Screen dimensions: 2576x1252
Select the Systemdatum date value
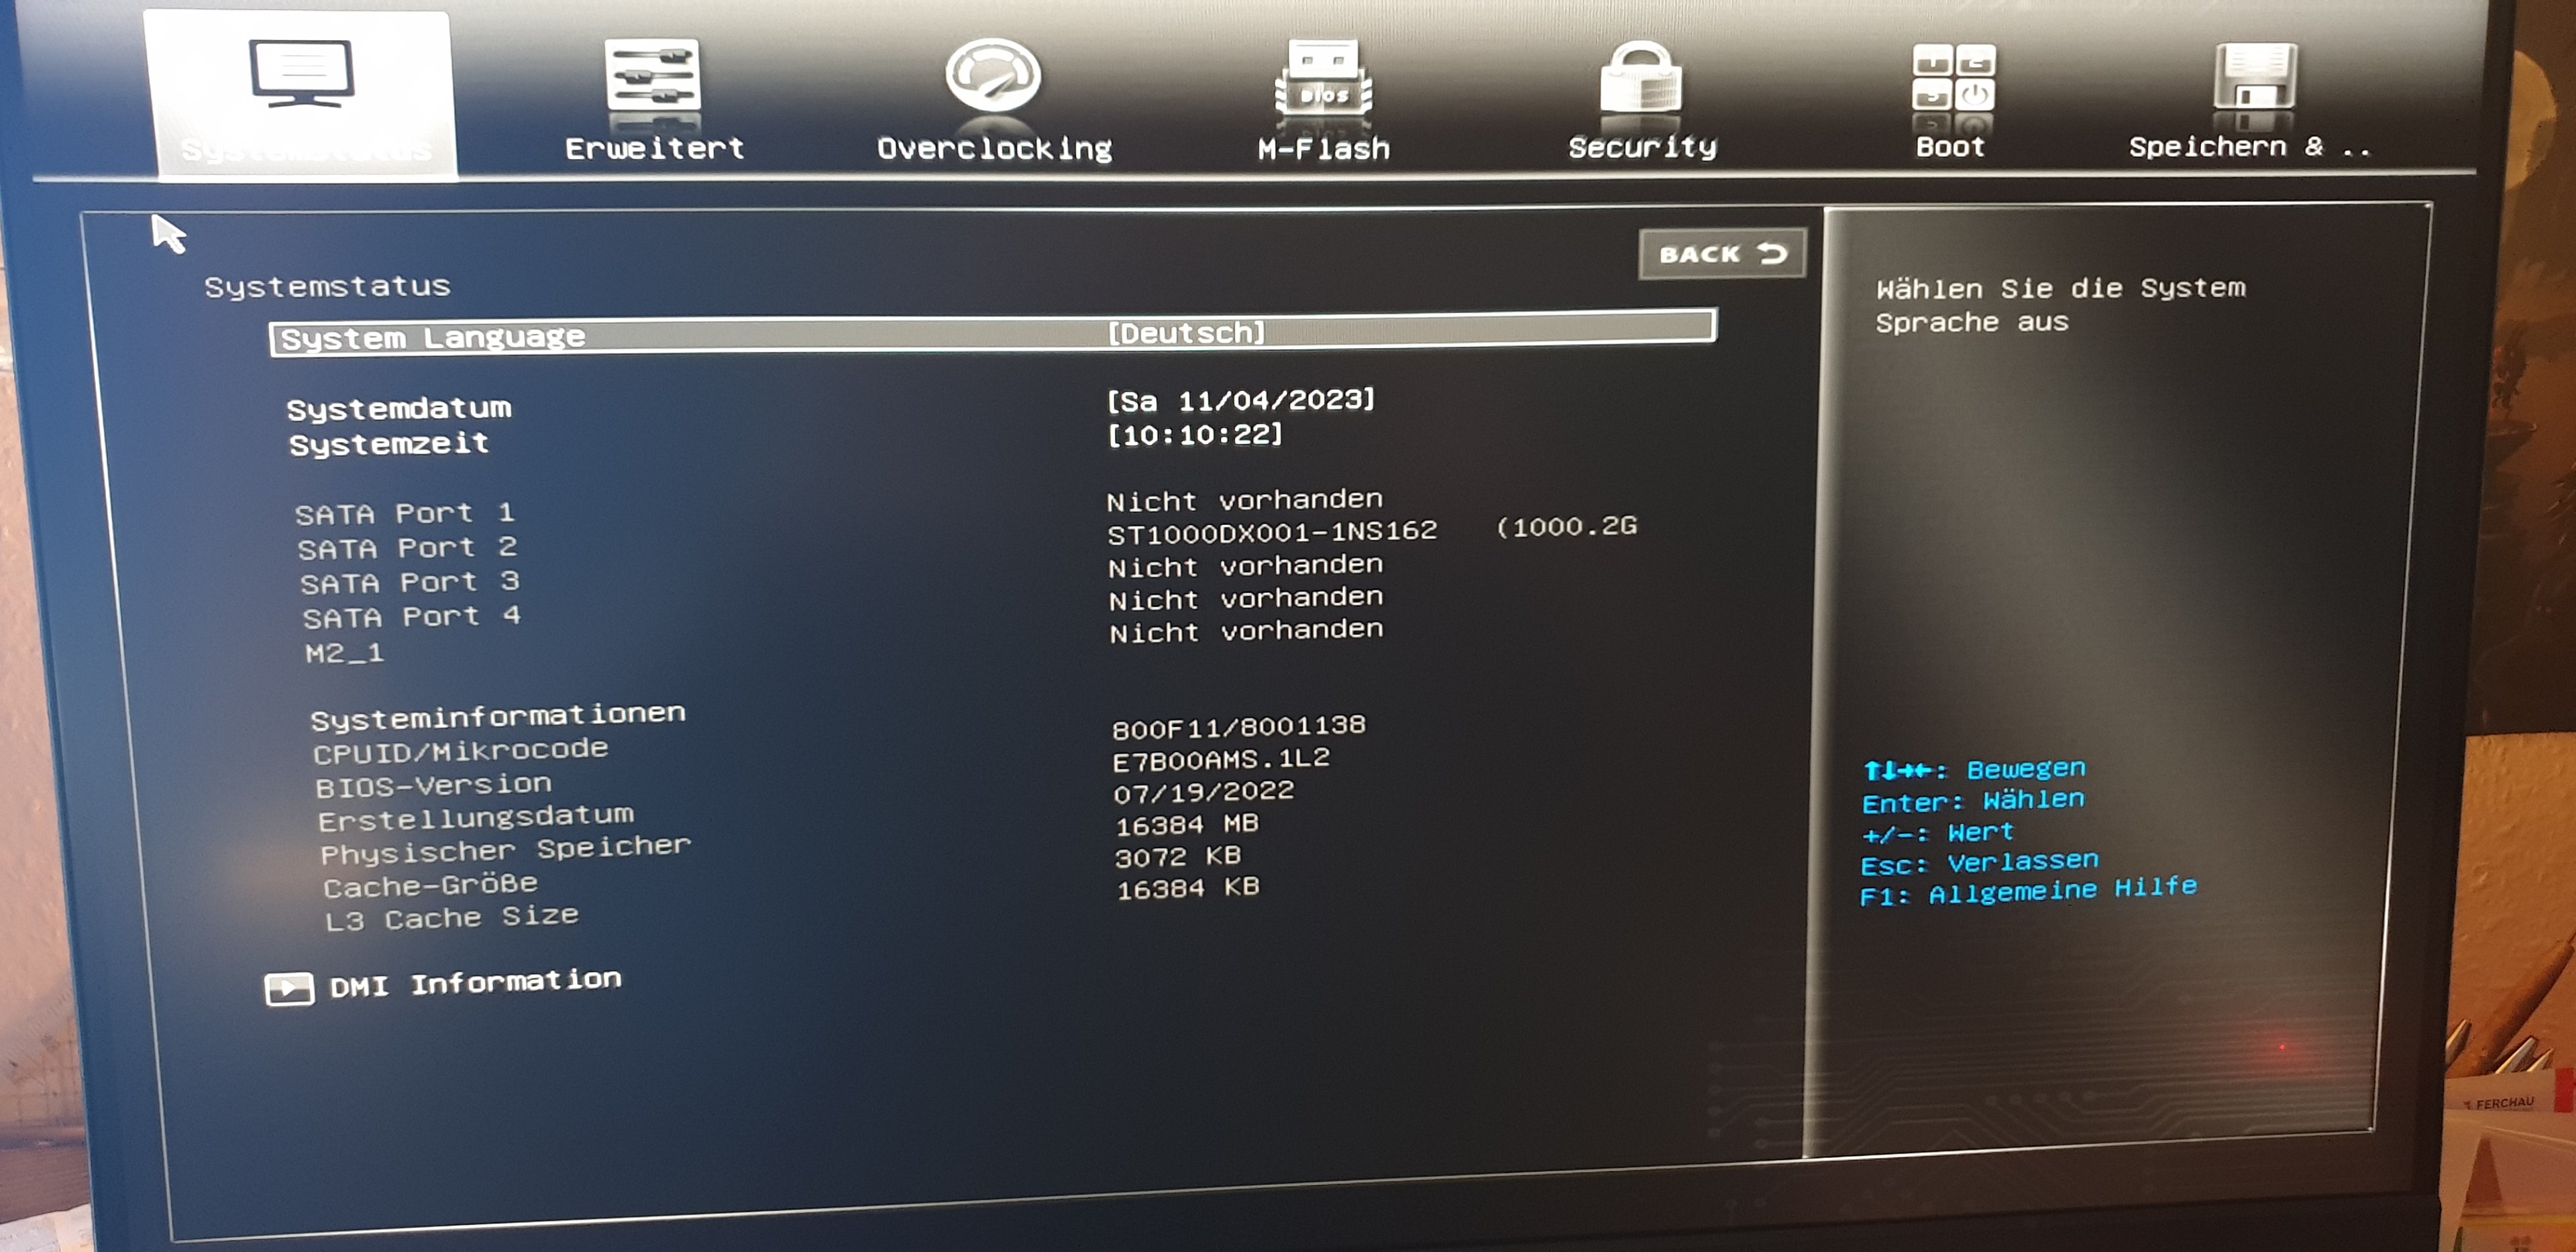(1240, 401)
